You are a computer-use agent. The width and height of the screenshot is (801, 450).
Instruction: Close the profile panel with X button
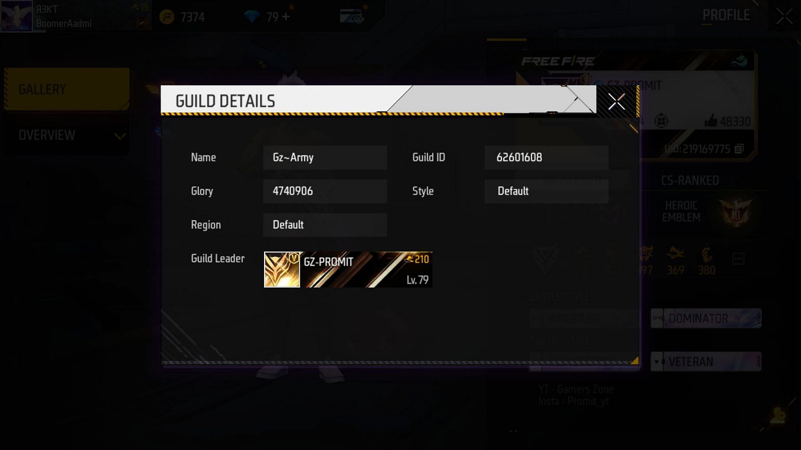point(784,16)
